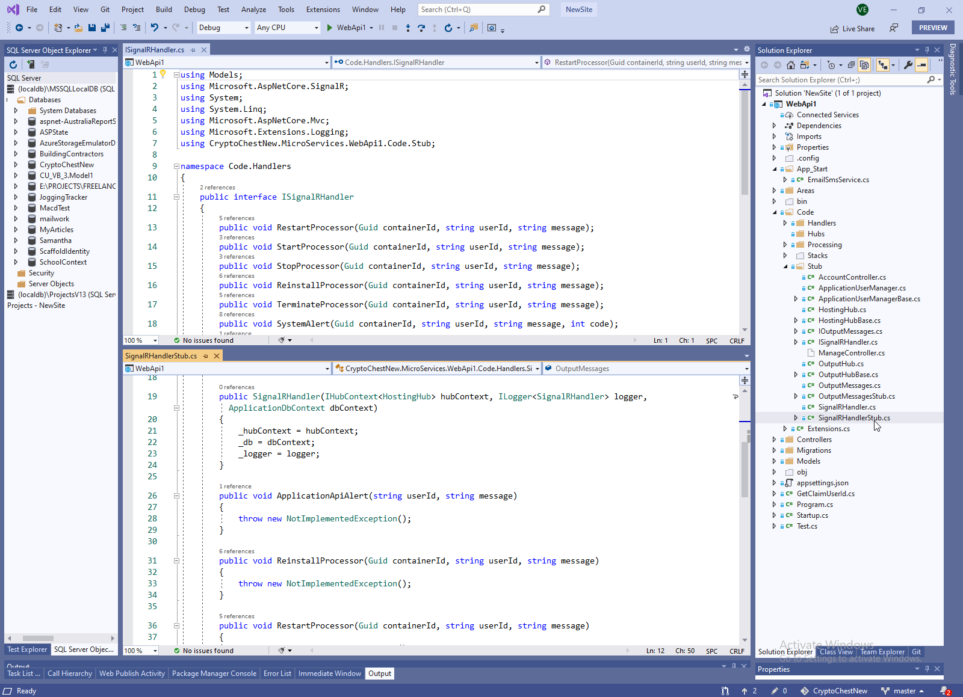Click the lightbulb quick actions icon on line 1
963x697 pixels.
pos(163,74)
